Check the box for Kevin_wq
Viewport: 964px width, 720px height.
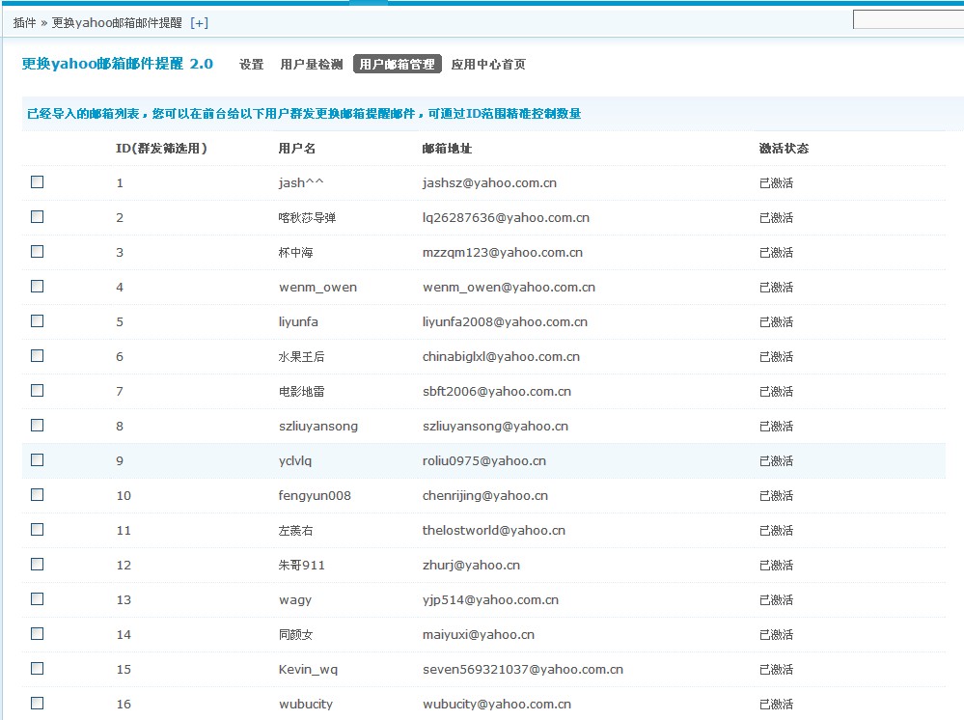(38, 669)
